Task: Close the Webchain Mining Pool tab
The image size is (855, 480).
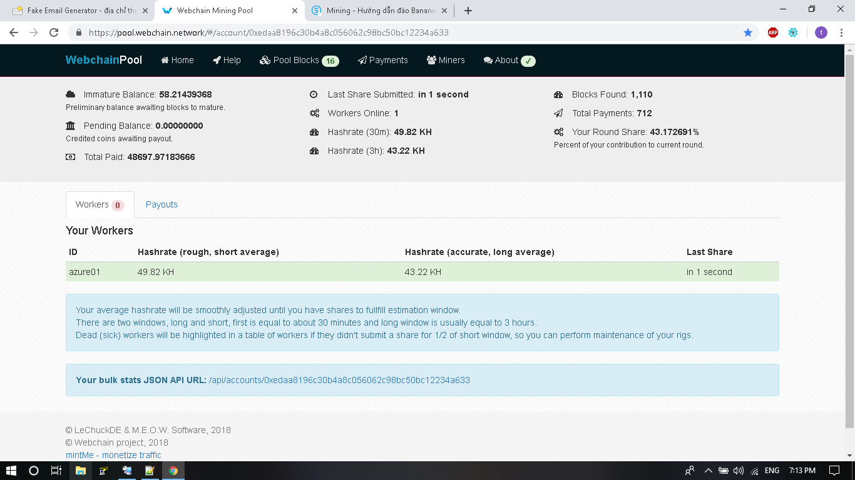Action: click(295, 11)
